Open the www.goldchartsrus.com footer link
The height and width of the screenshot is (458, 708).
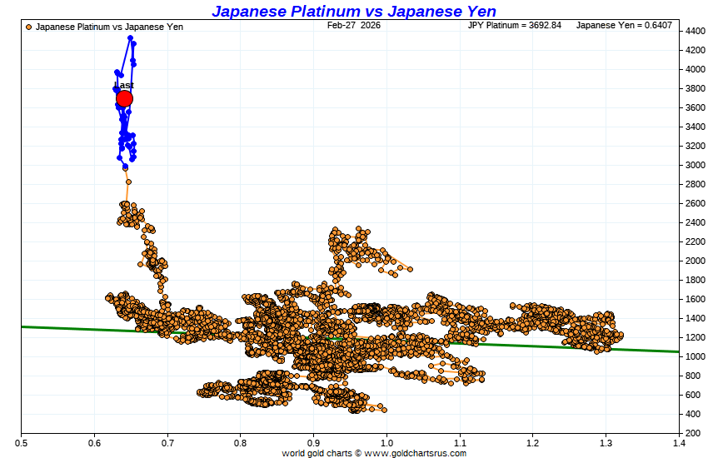pyautogui.click(x=414, y=453)
